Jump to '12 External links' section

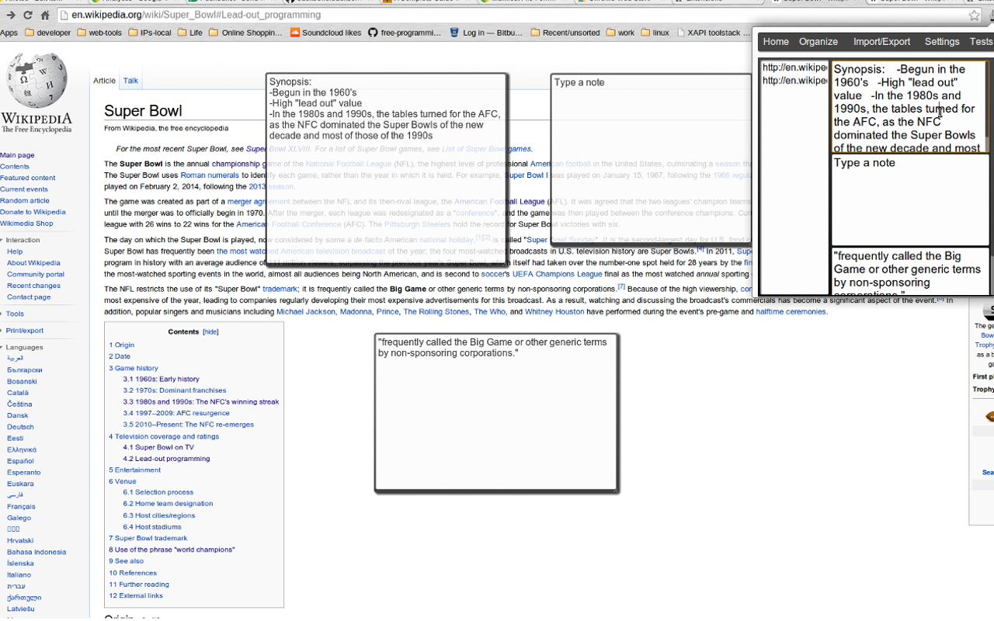click(136, 596)
